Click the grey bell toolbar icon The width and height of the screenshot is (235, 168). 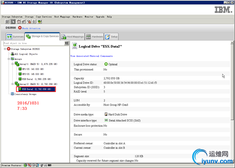[34, 22]
